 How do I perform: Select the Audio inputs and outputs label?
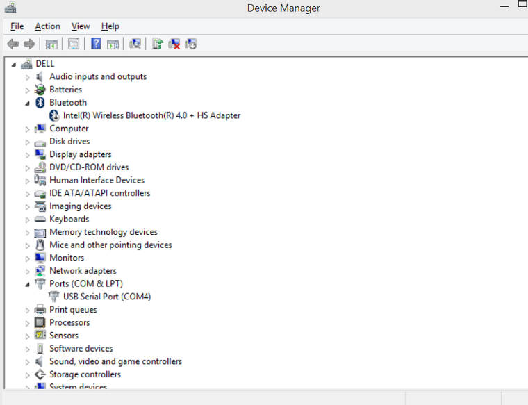click(x=98, y=76)
